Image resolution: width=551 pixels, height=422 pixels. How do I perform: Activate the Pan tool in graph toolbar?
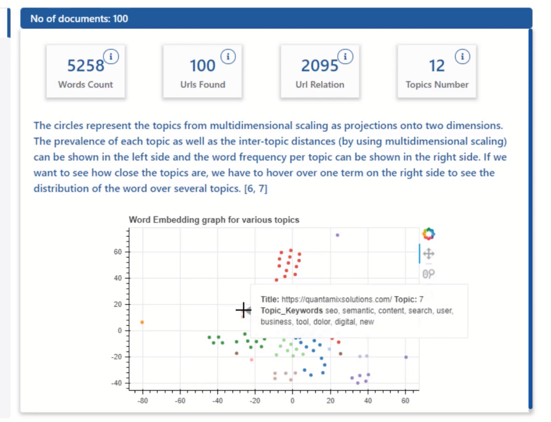429,254
